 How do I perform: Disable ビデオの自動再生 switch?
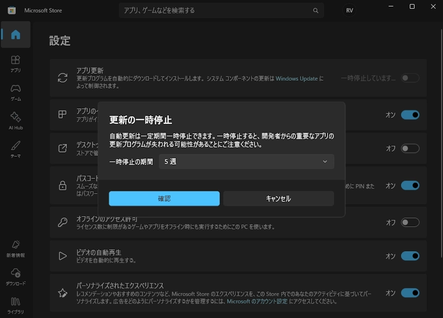[x=410, y=256]
